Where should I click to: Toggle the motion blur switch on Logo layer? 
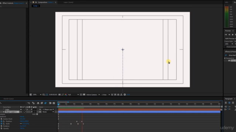pos(32,110)
